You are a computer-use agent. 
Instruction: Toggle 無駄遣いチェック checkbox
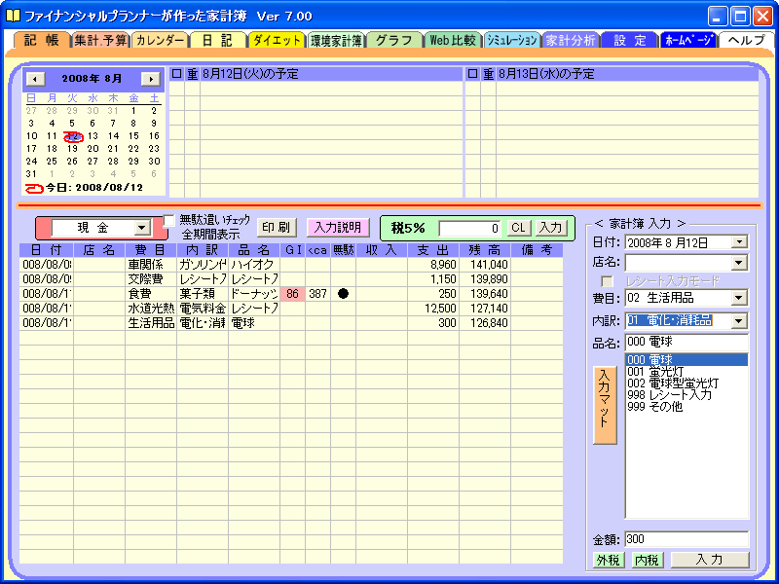click(x=169, y=221)
